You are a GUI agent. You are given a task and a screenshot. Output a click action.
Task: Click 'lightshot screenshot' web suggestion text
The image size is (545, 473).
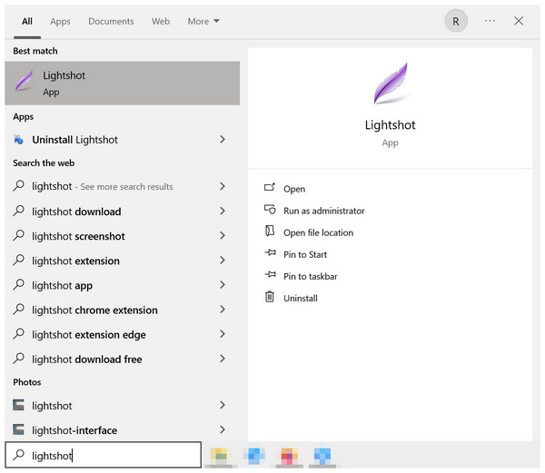tap(78, 236)
